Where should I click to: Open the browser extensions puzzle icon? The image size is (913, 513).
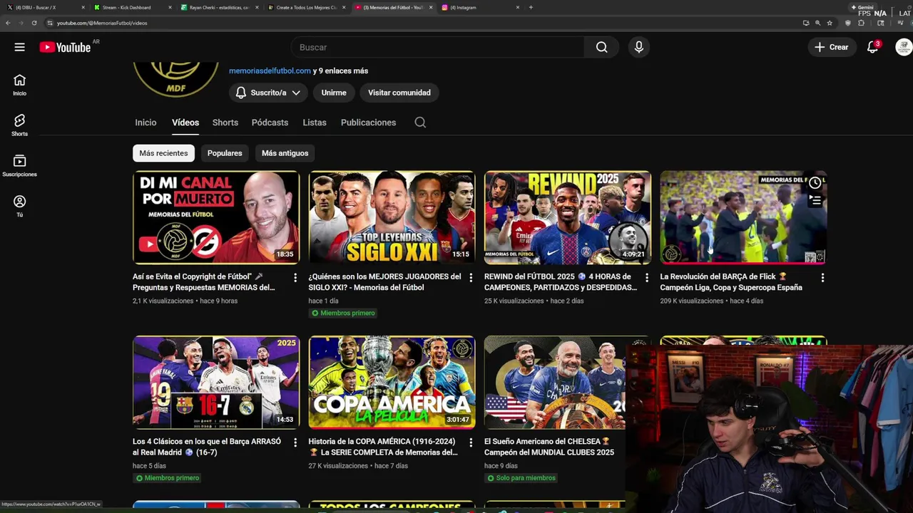[x=860, y=23]
